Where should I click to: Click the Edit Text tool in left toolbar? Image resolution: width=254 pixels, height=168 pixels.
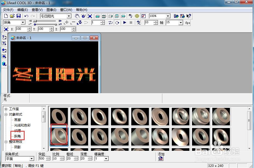pyautogui.click(x=4, y=43)
